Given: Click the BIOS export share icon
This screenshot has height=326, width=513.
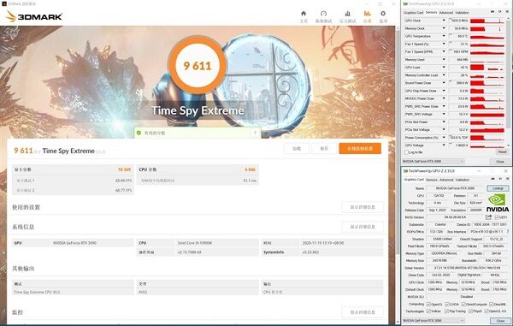Looking at the screenshot, I should pyautogui.click(x=489, y=217).
